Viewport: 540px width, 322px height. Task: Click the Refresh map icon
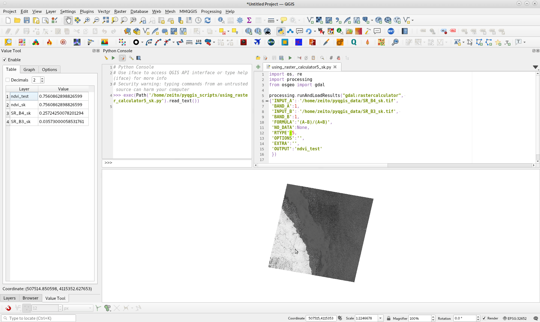click(x=208, y=20)
